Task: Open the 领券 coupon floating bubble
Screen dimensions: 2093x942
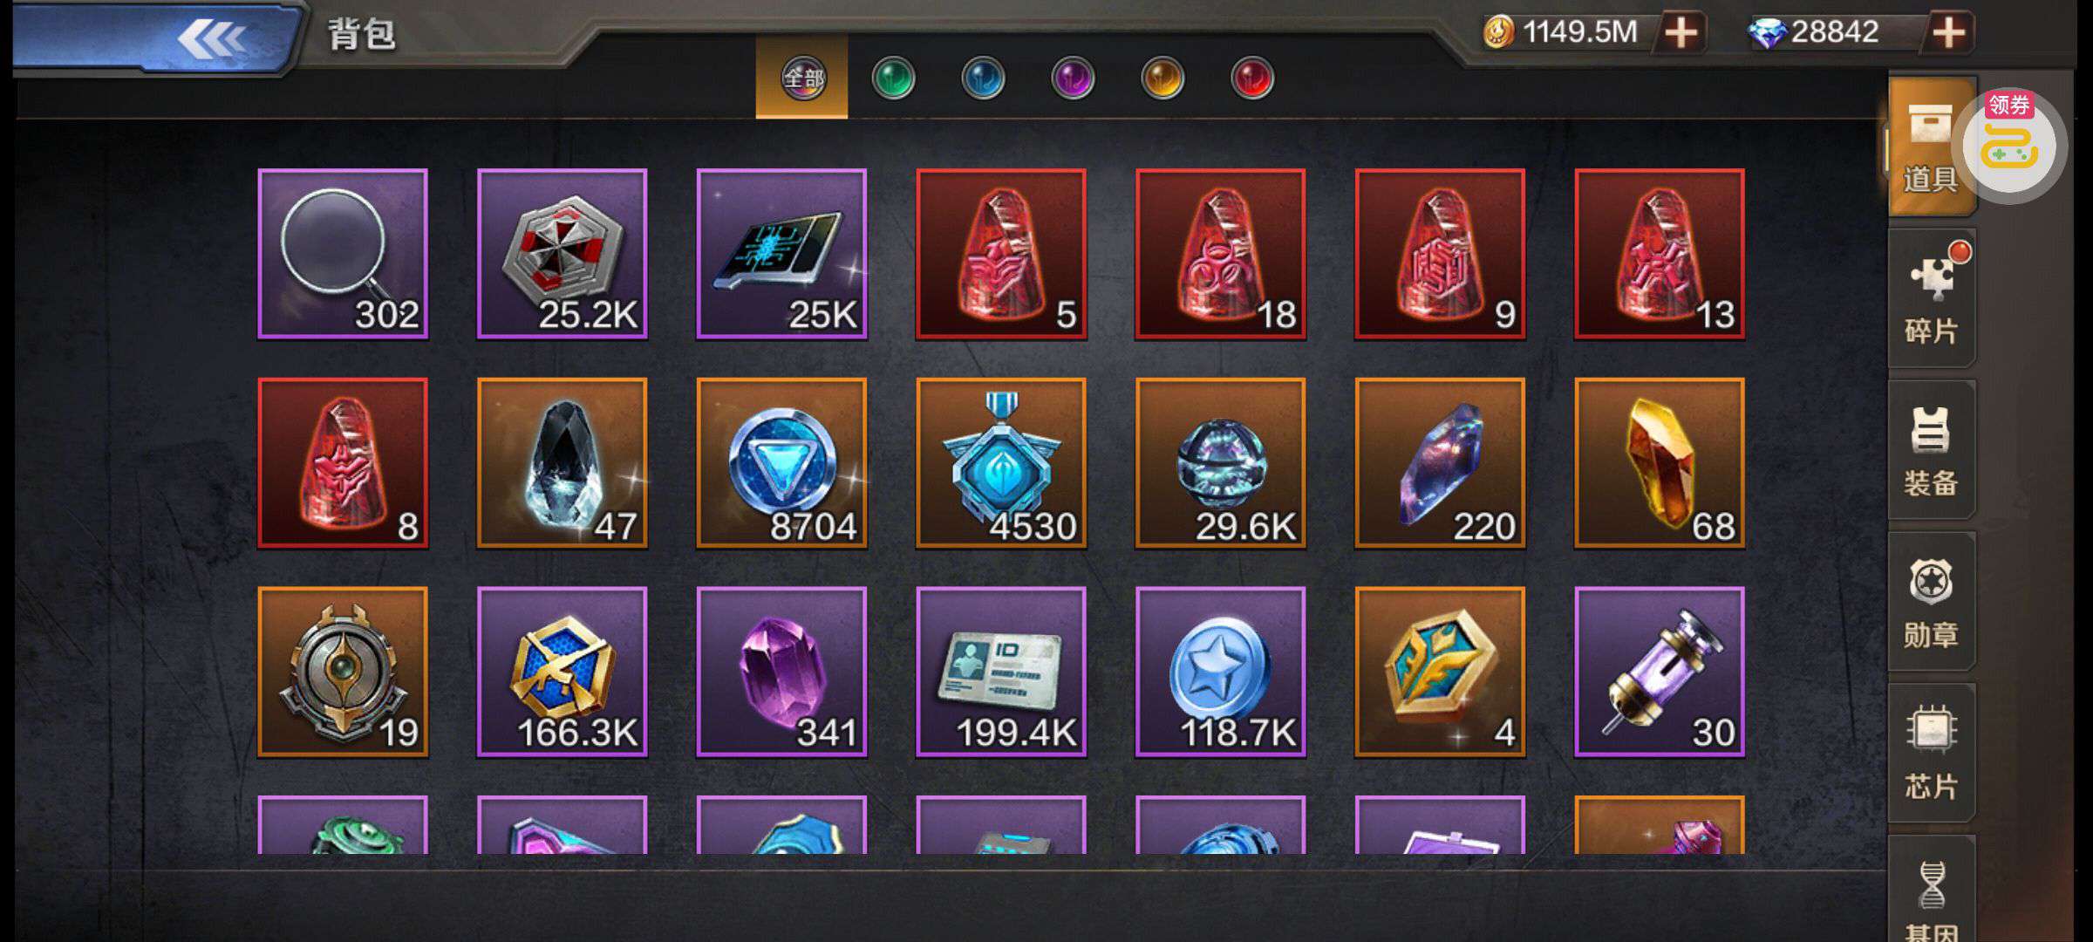Action: coord(2010,144)
